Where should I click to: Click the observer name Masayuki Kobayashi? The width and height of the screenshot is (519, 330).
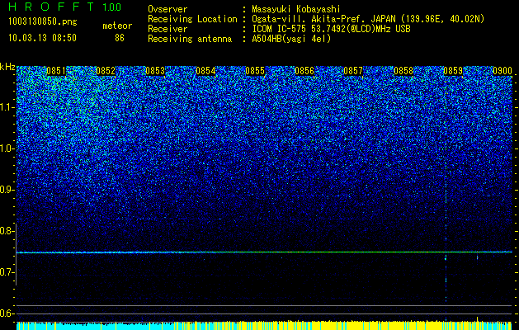pos(296,9)
